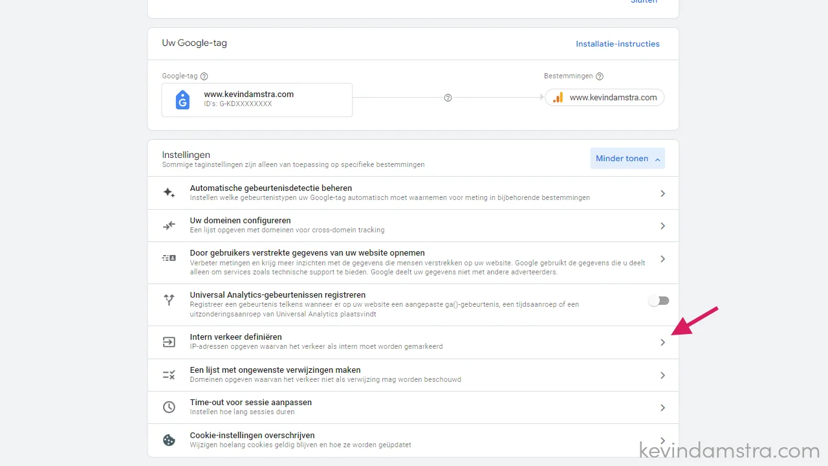Viewport: 828px width, 466px height.
Task: Select 'Door gebruikers verstrekte gegevens' row title
Action: click(307, 253)
